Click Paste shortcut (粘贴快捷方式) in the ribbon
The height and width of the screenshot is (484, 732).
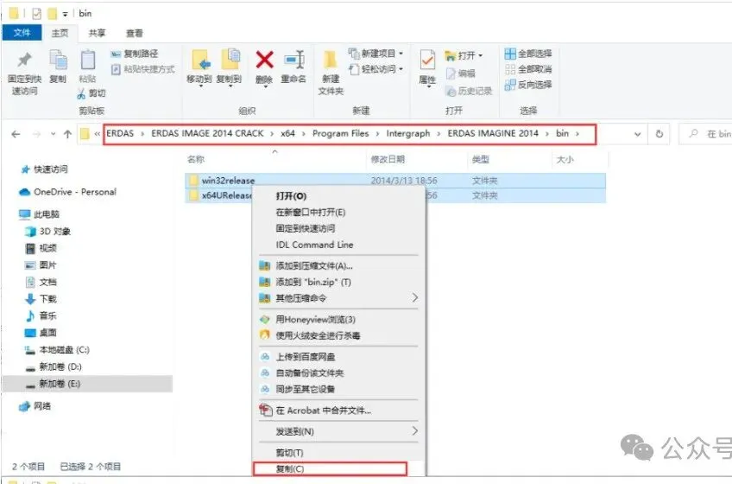(142, 69)
